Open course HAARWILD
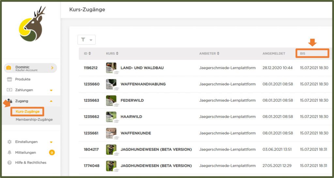334x178 pixels. [x=131, y=117]
